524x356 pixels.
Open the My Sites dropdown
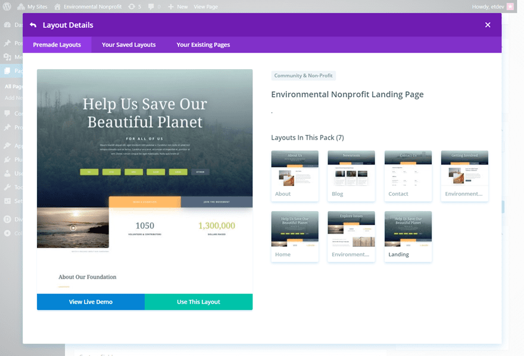click(33, 7)
